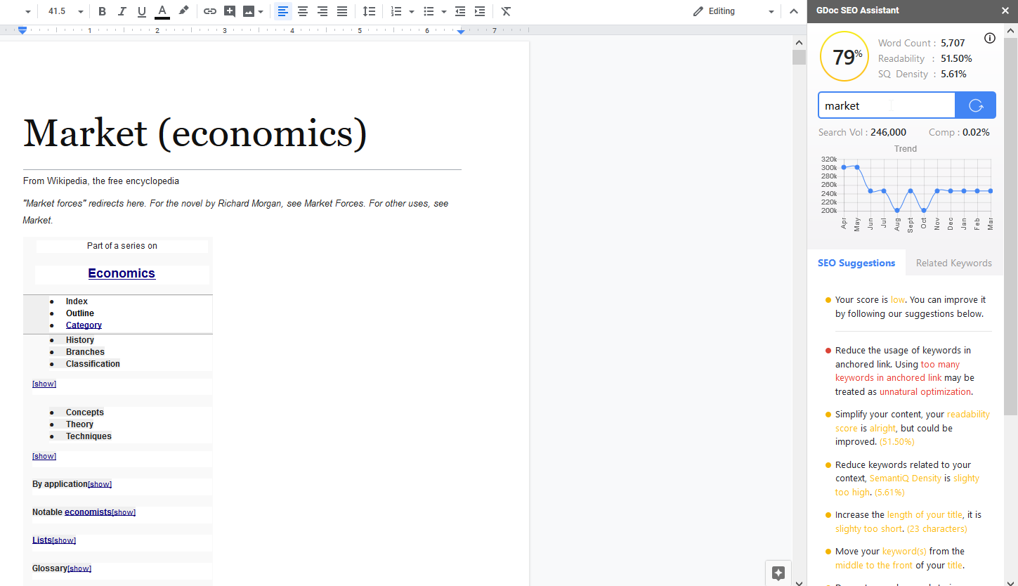Toggle bold formatting
The width and height of the screenshot is (1018, 586).
pyautogui.click(x=103, y=11)
